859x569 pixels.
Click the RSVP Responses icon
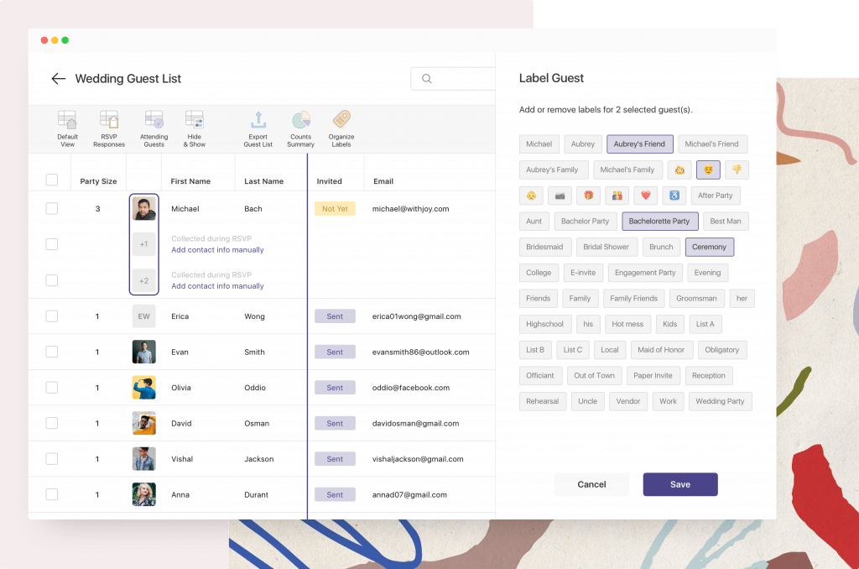(109, 121)
